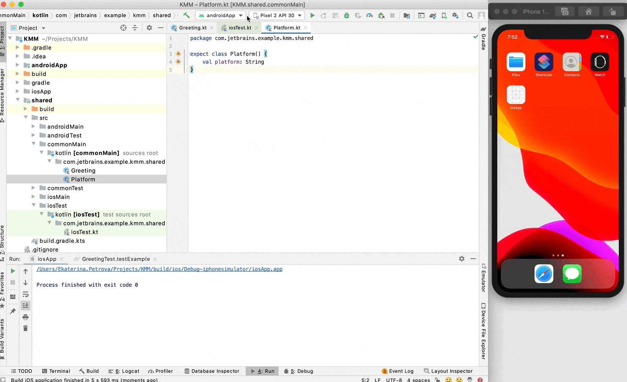Launch the Shortcuts app in simulator
Screen dimensions: 627x382
pos(544,62)
